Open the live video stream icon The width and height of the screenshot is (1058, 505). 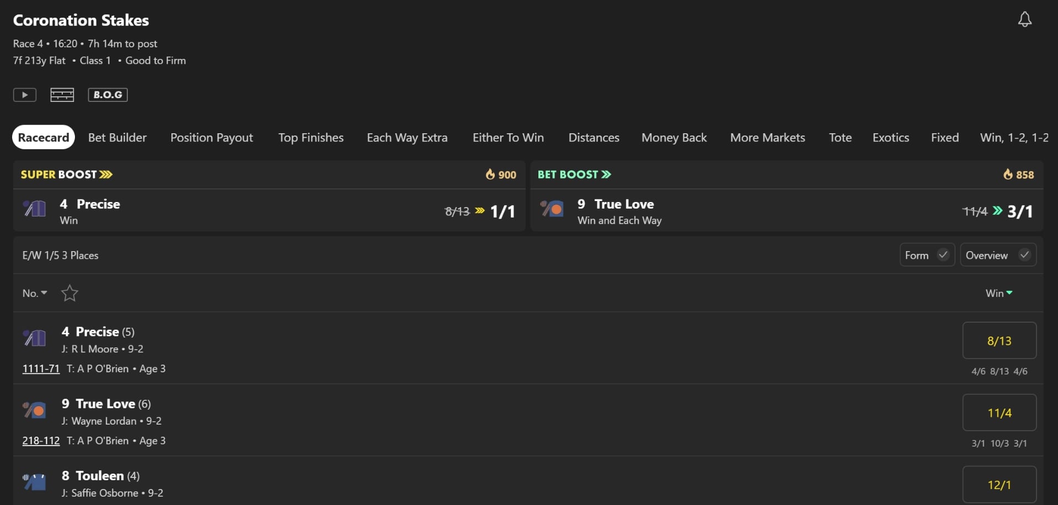click(25, 95)
